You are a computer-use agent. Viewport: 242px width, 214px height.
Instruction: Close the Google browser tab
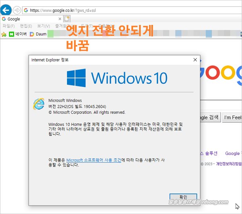click(x=60, y=19)
